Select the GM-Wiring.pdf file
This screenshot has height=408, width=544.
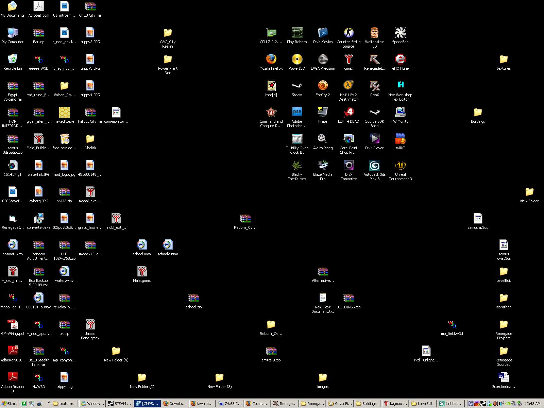click(13, 325)
